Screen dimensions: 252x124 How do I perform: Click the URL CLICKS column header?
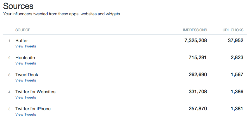pos(233,30)
